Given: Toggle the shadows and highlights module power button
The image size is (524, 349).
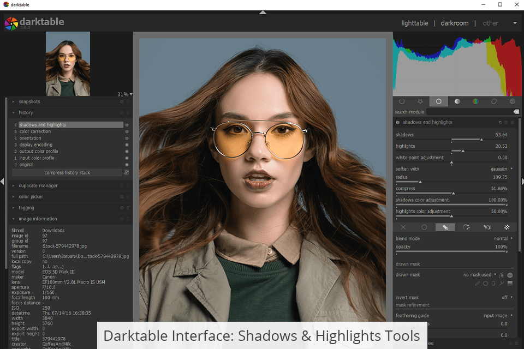Looking at the screenshot, I should coord(398,123).
